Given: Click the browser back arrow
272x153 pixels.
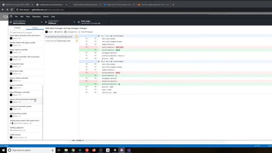Looking at the screenshot, I should click(x=3, y=10).
